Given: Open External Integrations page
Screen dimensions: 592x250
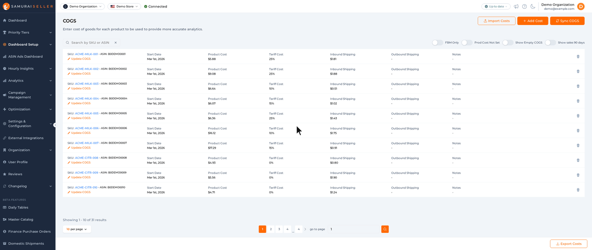Looking at the screenshot, I should pos(28,138).
